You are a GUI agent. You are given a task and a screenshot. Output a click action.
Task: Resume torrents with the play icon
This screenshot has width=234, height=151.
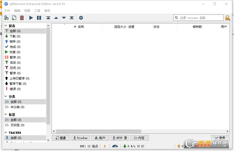[x=31, y=18]
